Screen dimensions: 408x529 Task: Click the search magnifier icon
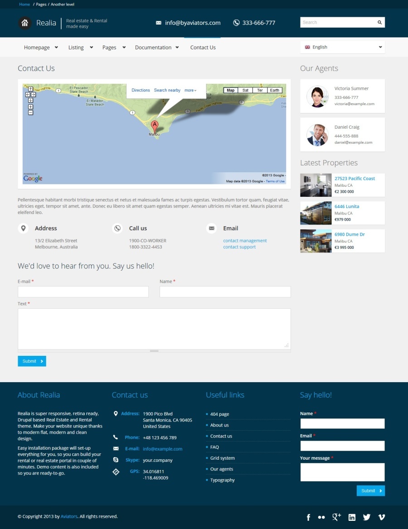point(379,22)
